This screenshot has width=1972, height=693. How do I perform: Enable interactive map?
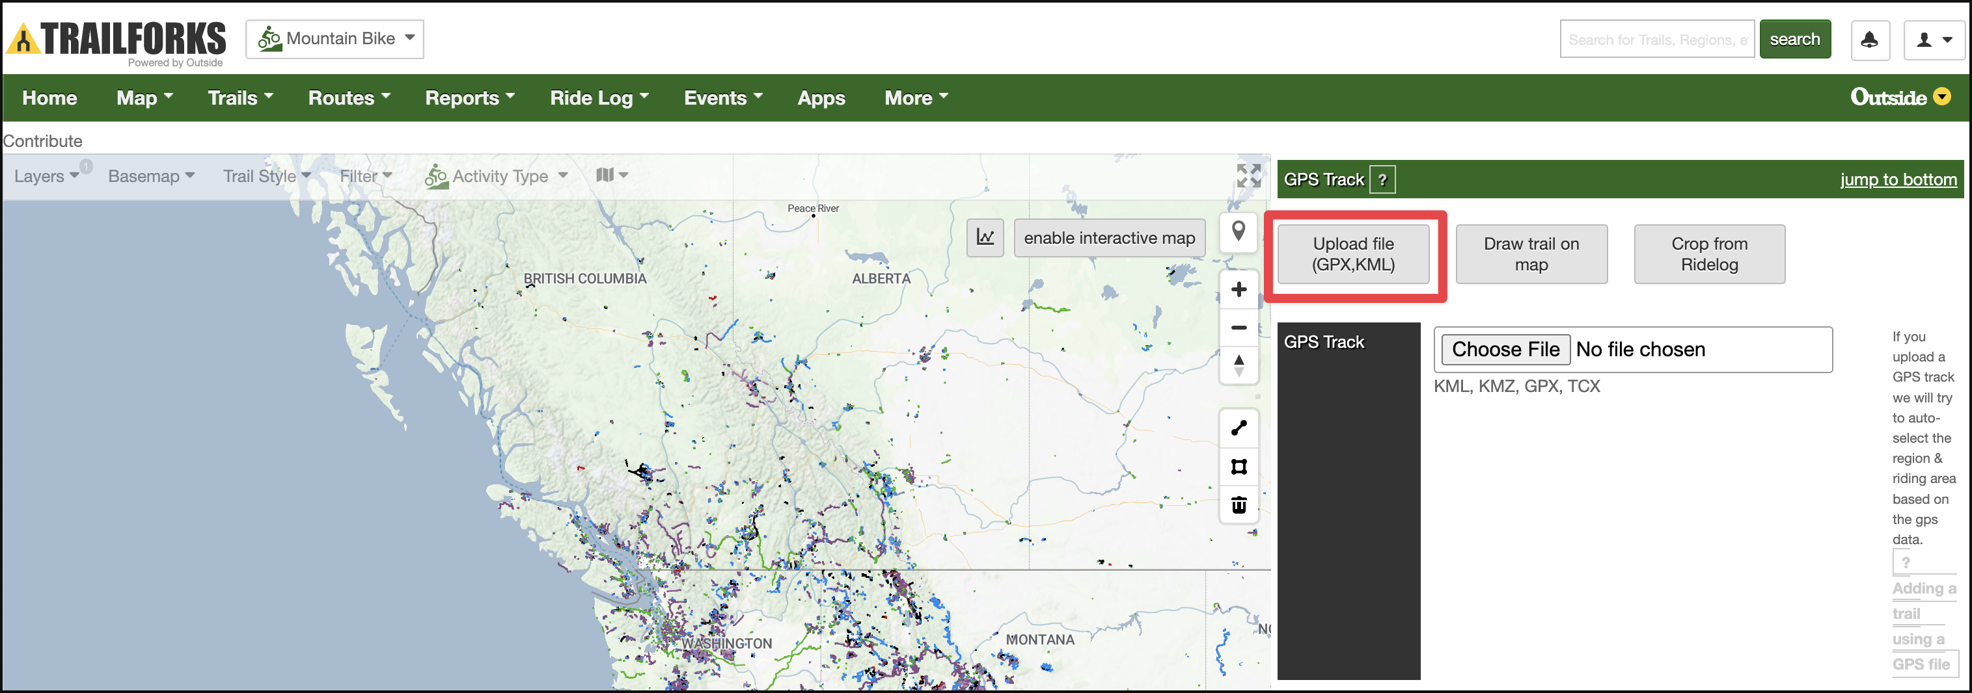pyautogui.click(x=1109, y=238)
